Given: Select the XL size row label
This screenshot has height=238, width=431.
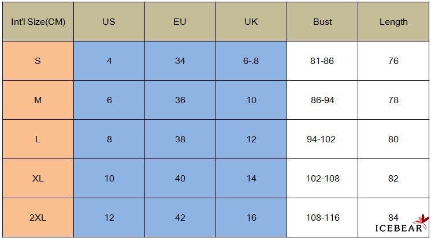Looking at the screenshot, I should [x=38, y=179].
